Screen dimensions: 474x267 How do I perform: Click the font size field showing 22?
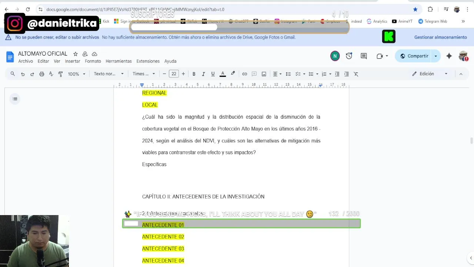point(174,74)
